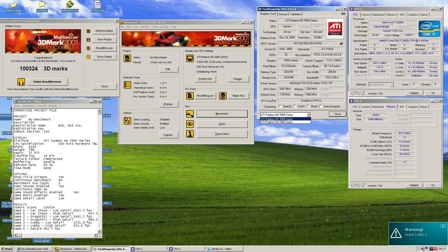This screenshot has height=252, width=448.
Task: Switch to Validation tab in GPU-Z
Action: tap(296, 14)
